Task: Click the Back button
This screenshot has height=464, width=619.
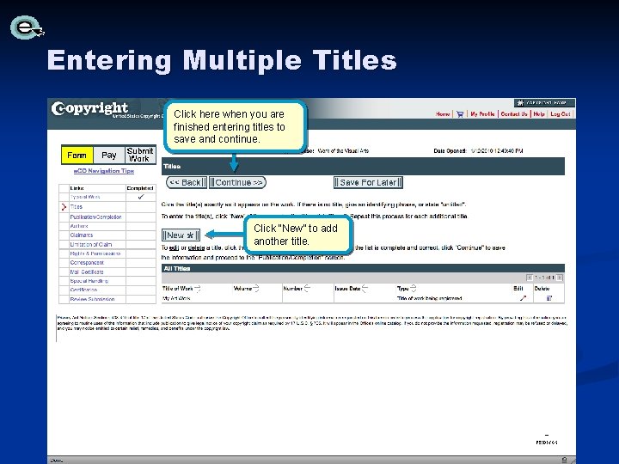Action: coord(187,182)
